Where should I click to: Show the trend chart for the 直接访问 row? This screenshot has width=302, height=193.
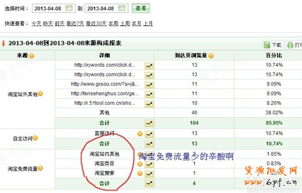pyautogui.click(x=149, y=134)
